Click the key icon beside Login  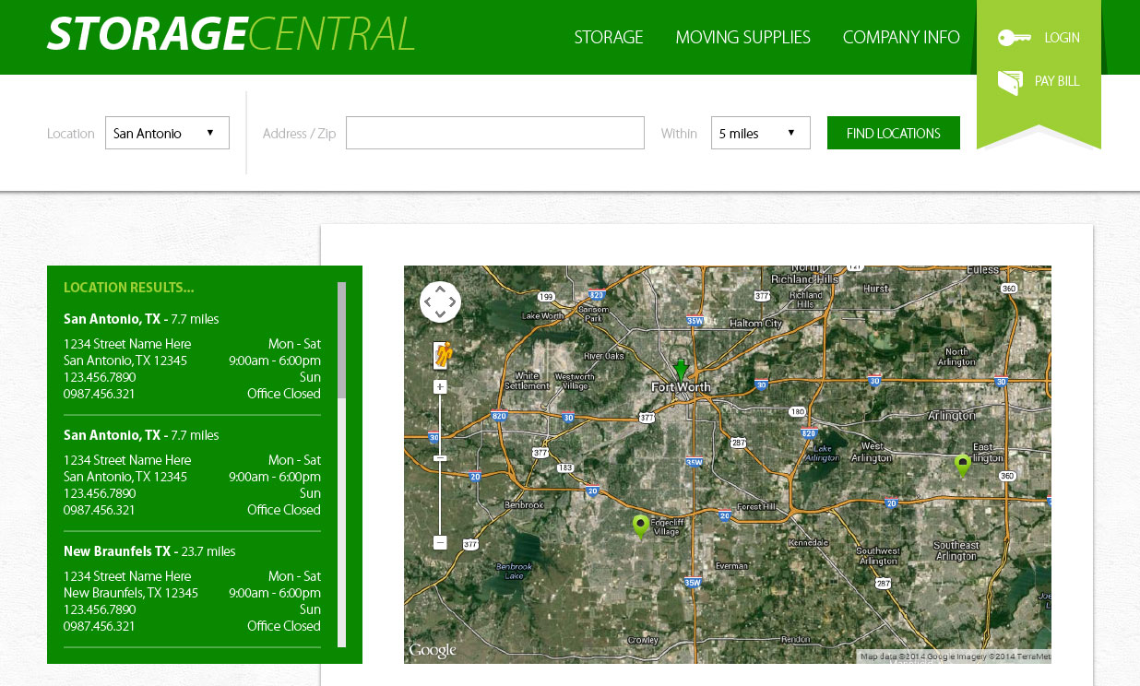click(1014, 38)
